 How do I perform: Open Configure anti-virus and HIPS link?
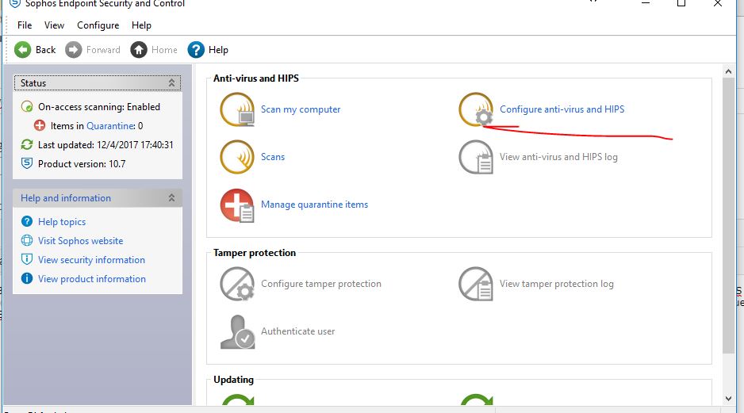coord(562,109)
